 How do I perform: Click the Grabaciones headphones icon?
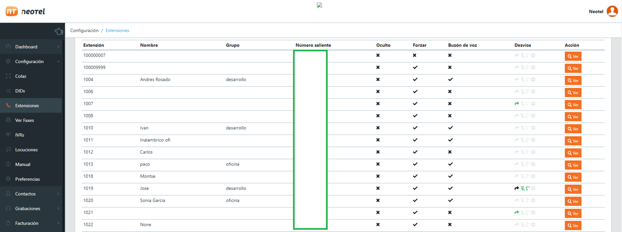tap(8, 209)
